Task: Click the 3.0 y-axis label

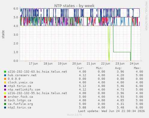Action: point(16,35)
